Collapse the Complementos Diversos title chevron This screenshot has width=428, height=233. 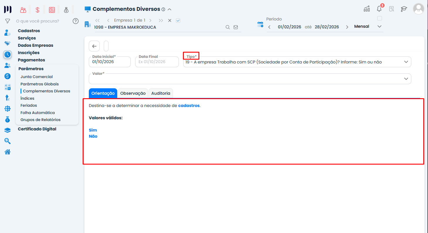point(169,9)
